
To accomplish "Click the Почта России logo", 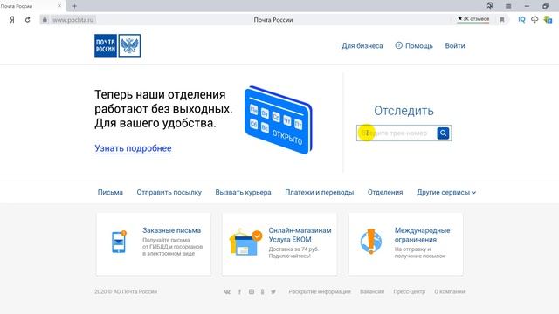I will [x=117, y=45].
